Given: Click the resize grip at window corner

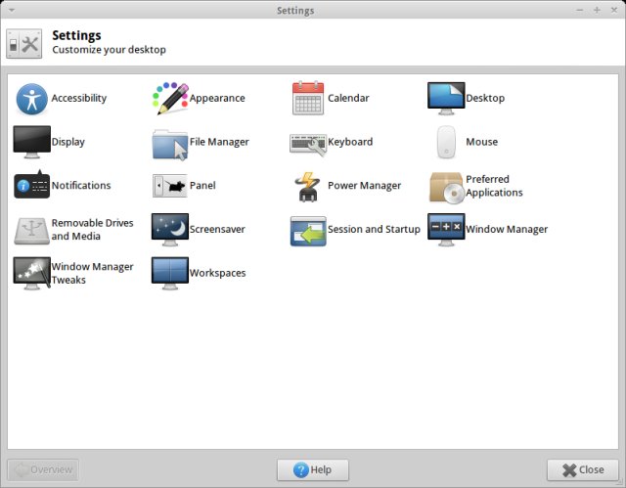Looking at the screenshot, I should click(x=621, y=484).
